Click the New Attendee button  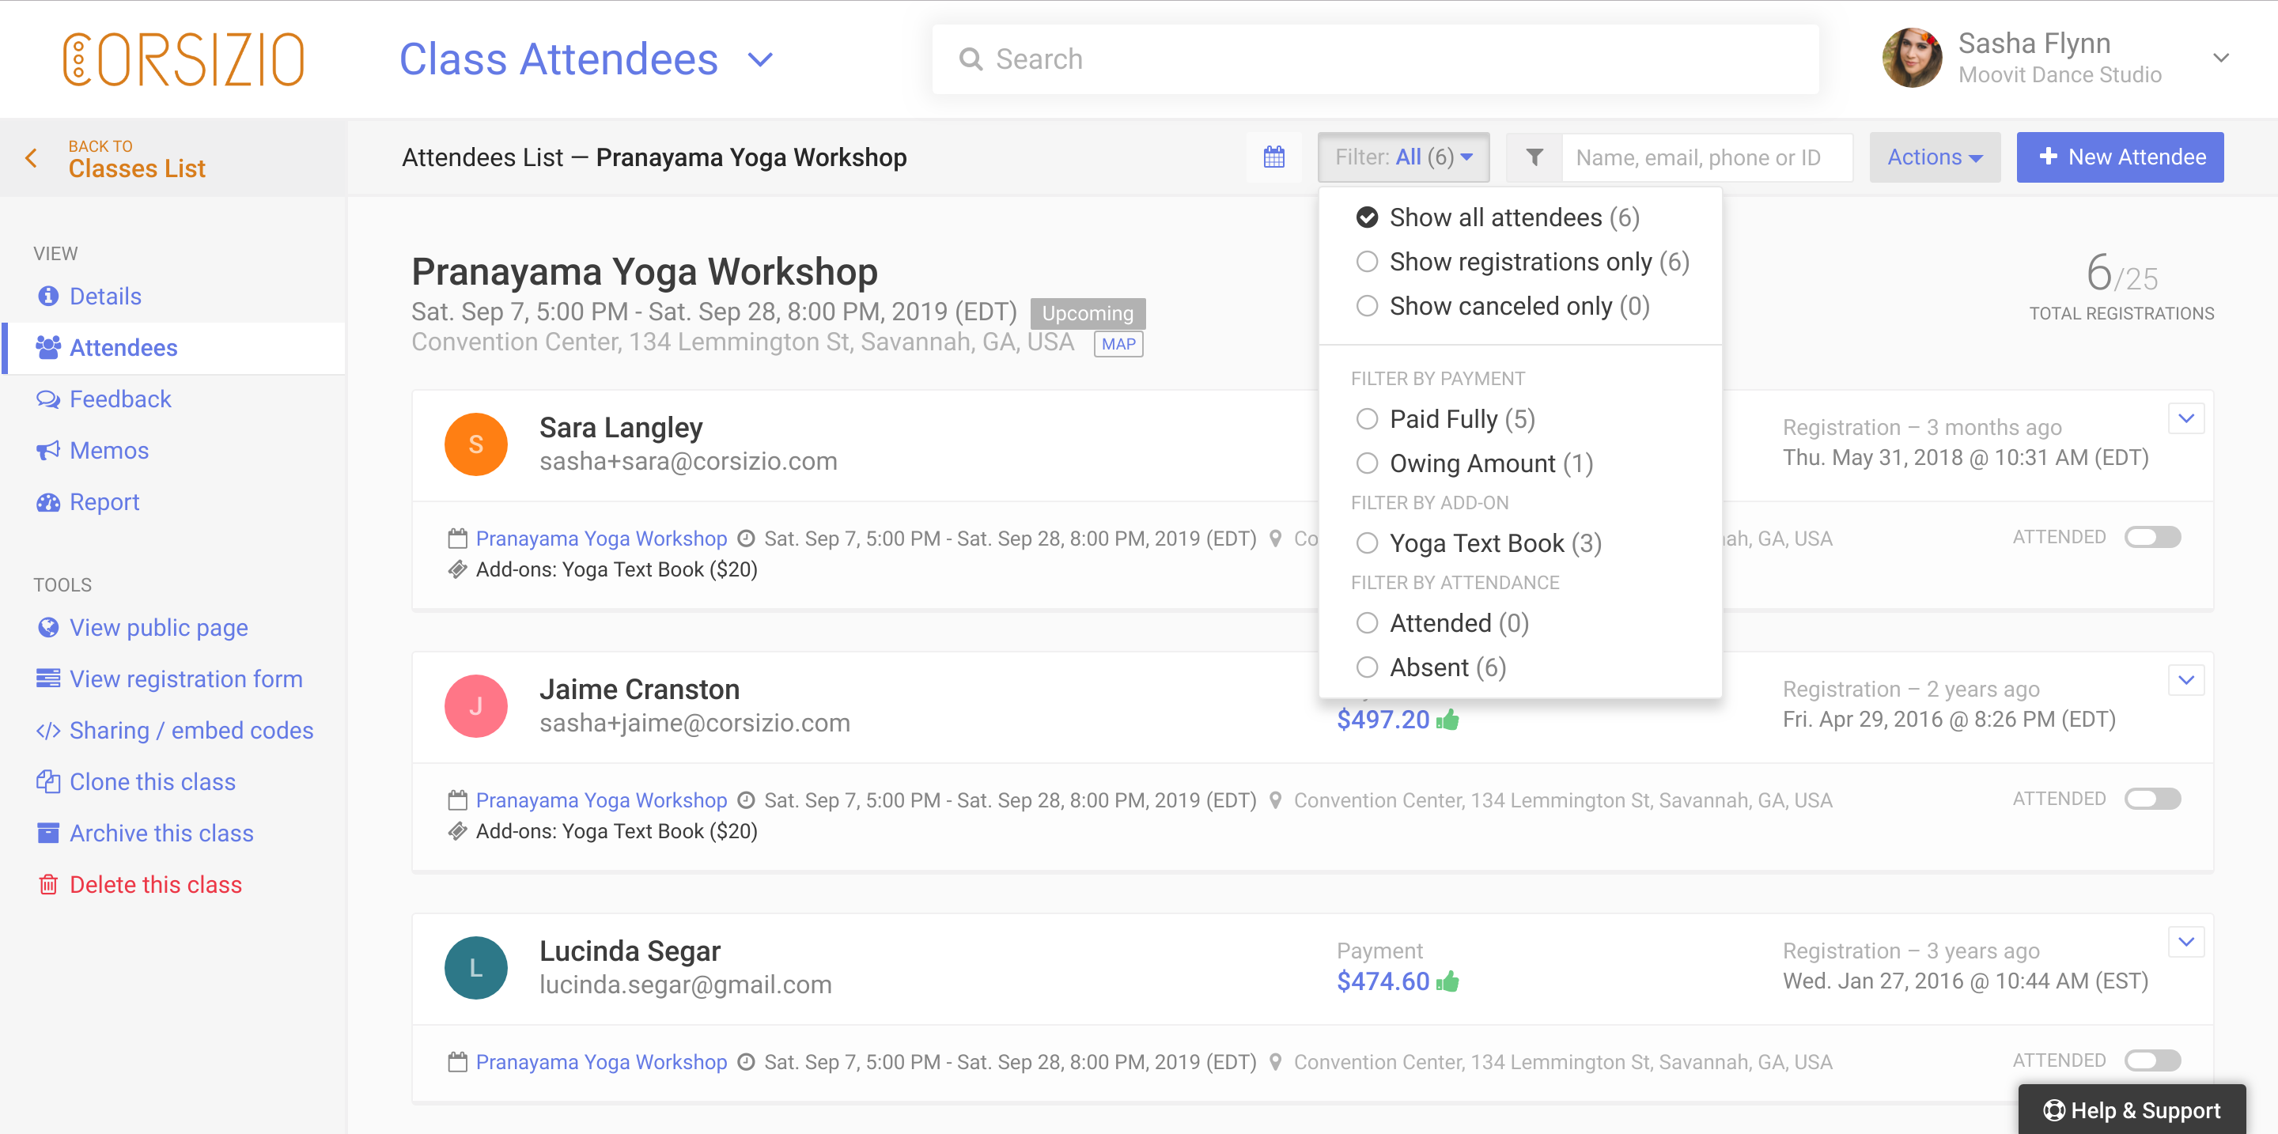tap(2120, 157)
